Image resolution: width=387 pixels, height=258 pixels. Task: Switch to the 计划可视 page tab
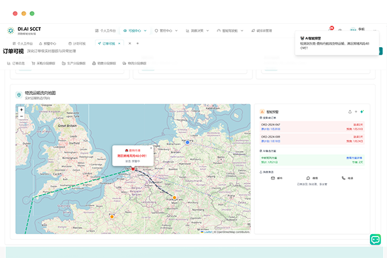(x=77, y=43)
